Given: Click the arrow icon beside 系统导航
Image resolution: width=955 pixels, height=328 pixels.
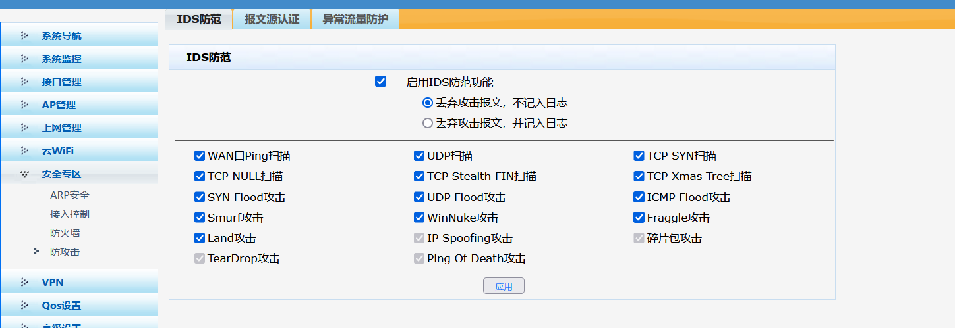Looking at the screenshot, I should point(24,36).
